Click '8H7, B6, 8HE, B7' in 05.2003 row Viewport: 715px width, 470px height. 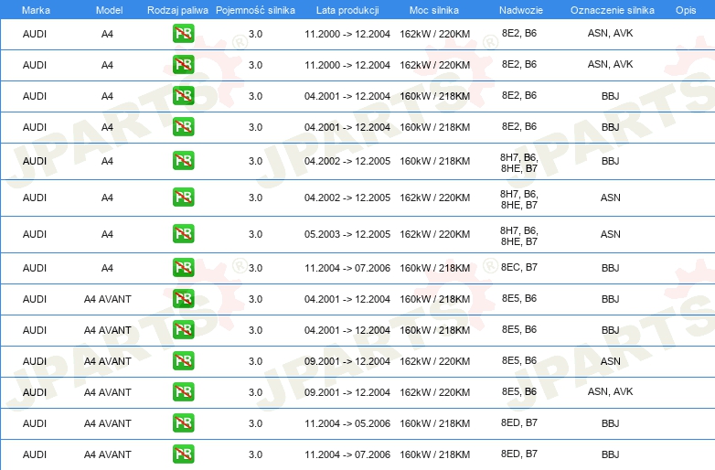[519, 236]
